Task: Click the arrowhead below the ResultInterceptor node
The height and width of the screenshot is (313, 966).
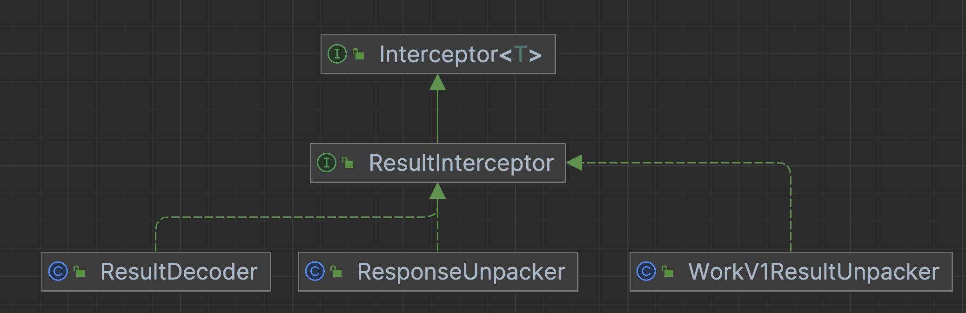Action: tap(437, 191)
